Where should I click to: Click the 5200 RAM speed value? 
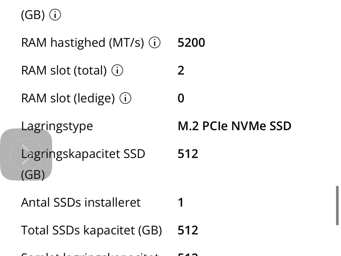click(191, 43)
